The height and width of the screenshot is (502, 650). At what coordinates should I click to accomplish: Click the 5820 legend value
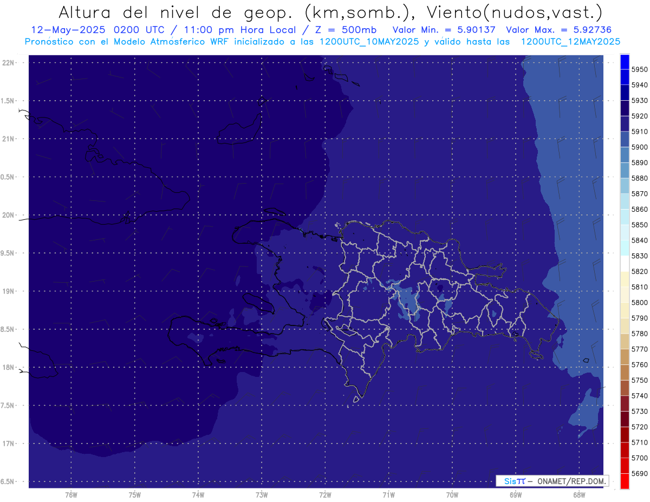click(639, 271)
